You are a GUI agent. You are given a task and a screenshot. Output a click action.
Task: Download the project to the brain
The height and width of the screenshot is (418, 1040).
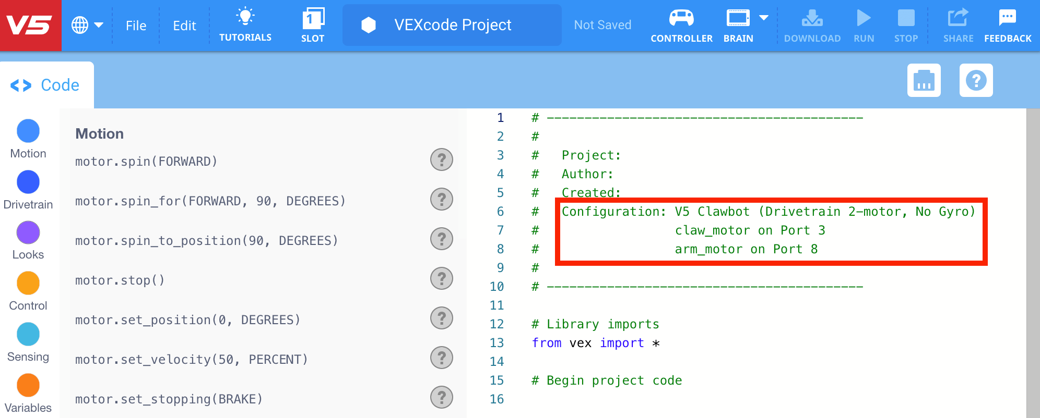(812, 24)
